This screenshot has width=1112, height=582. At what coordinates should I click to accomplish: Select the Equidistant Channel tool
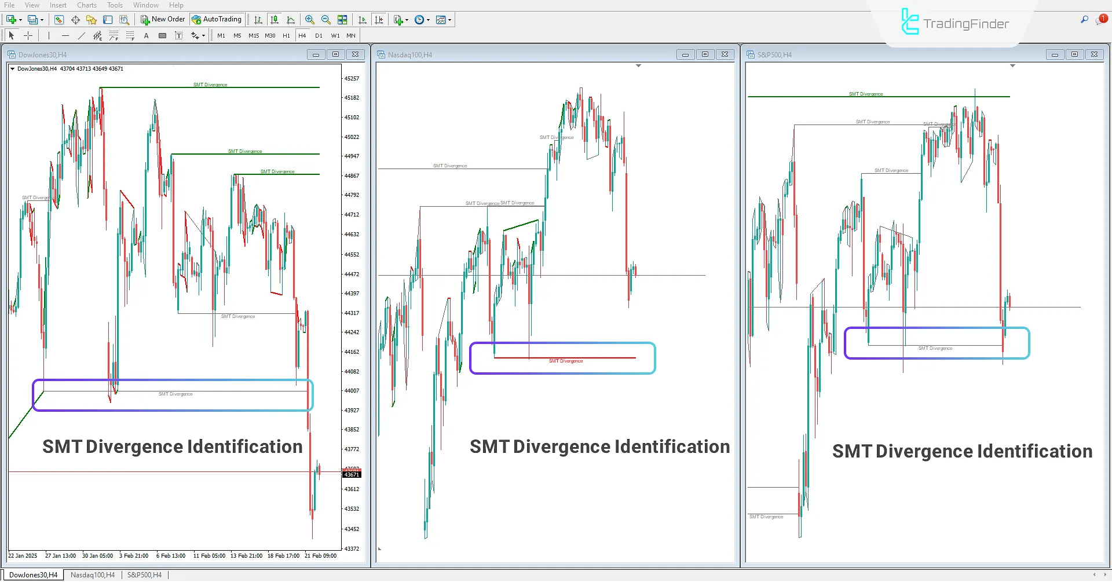coord(98,35)
